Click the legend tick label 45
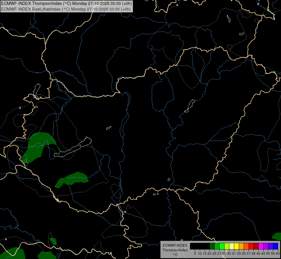 263,254
